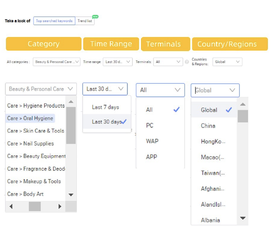Click left scroll arrow under category list
The width and height of the screenshot is (273, 239).
tap(11, 206)
